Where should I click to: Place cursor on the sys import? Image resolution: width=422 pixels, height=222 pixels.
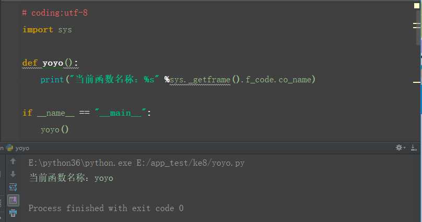65,30
